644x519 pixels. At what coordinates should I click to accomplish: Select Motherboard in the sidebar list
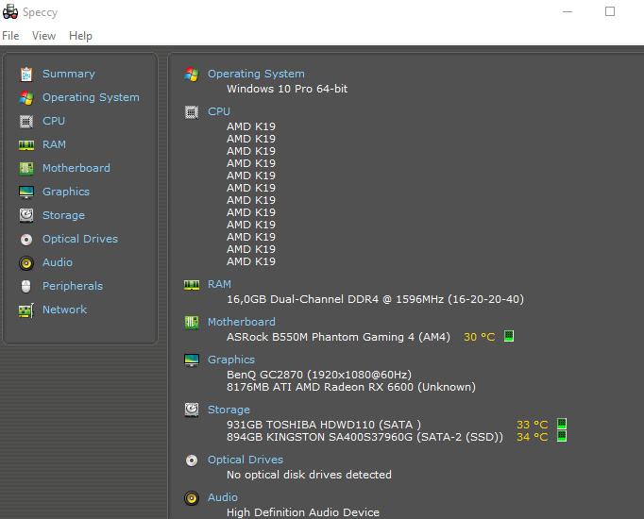[x=76, y=168]
